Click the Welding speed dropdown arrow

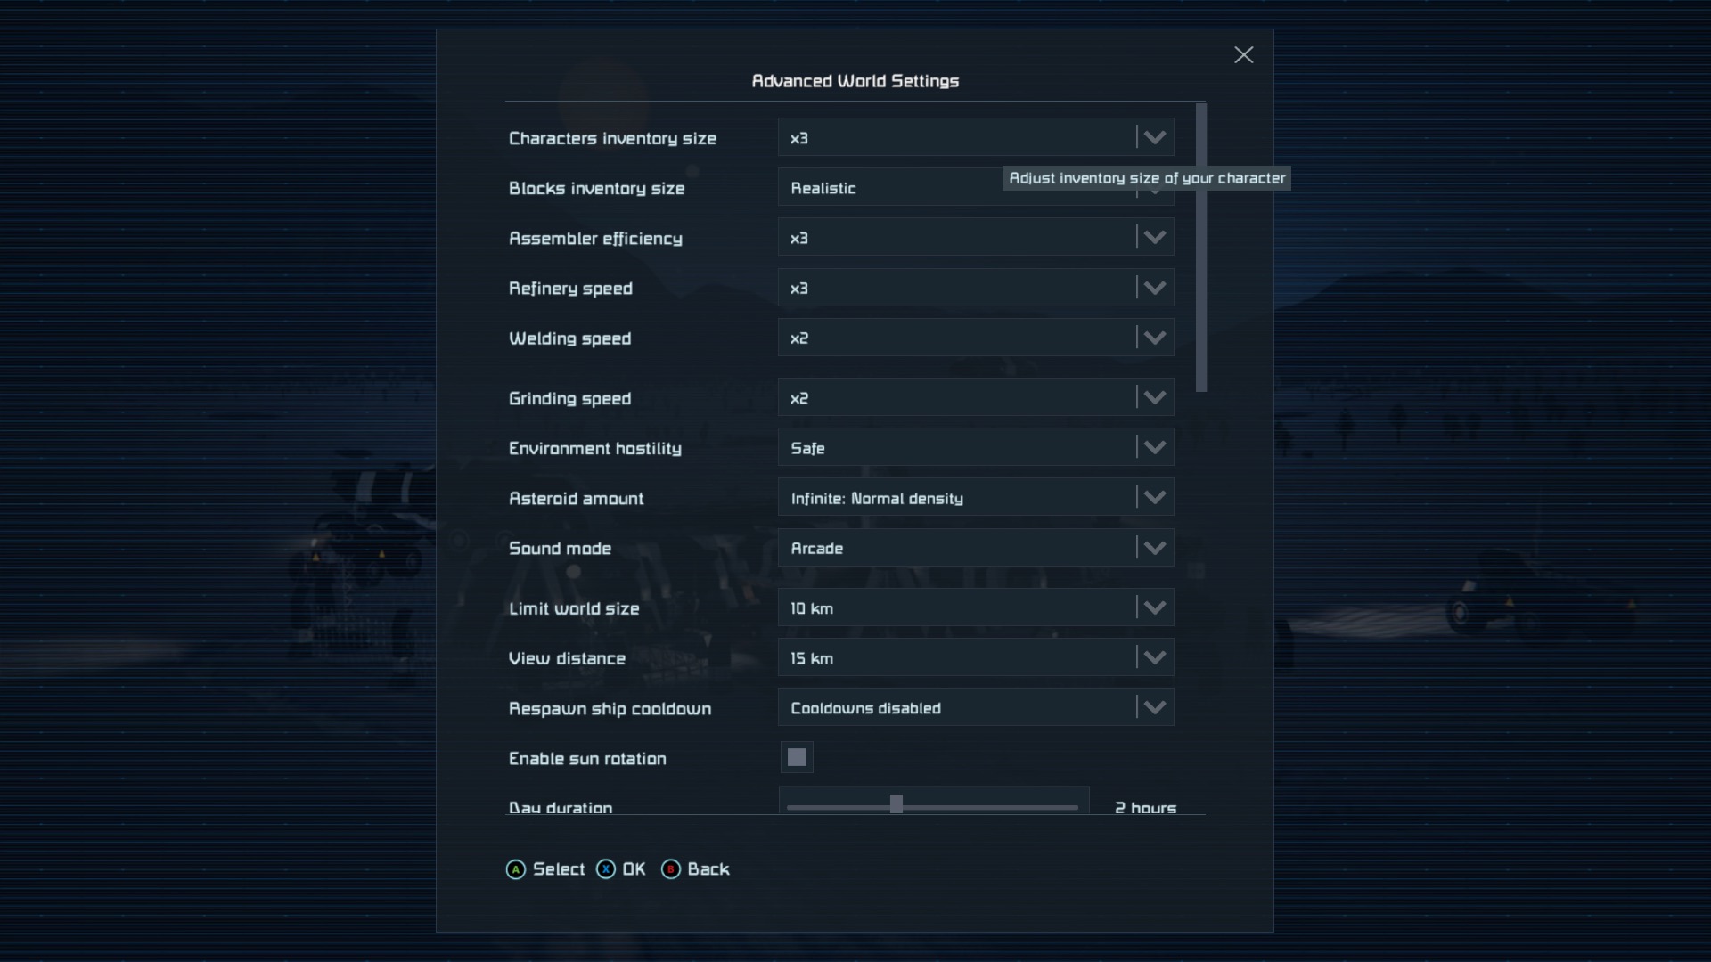tap(1154, 338)
